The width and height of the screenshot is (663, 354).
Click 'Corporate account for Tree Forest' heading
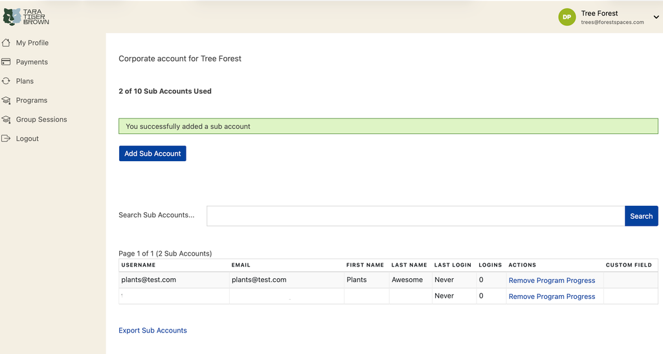(180, 58)
